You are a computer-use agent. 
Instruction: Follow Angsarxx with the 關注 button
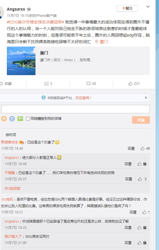tap(127, 8)
